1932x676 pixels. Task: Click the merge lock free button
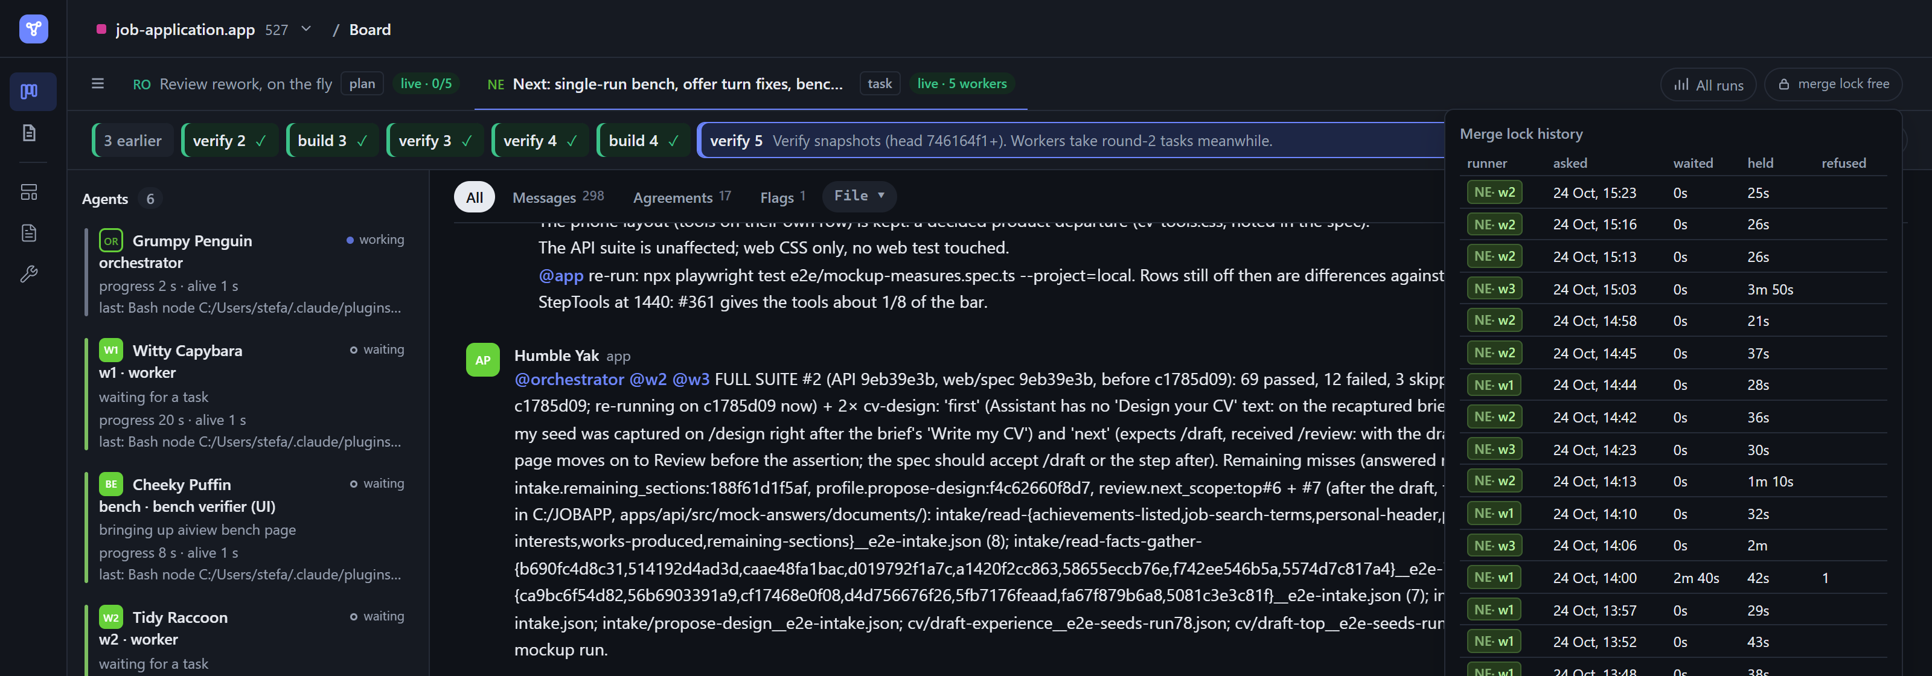pos(1833,84)
